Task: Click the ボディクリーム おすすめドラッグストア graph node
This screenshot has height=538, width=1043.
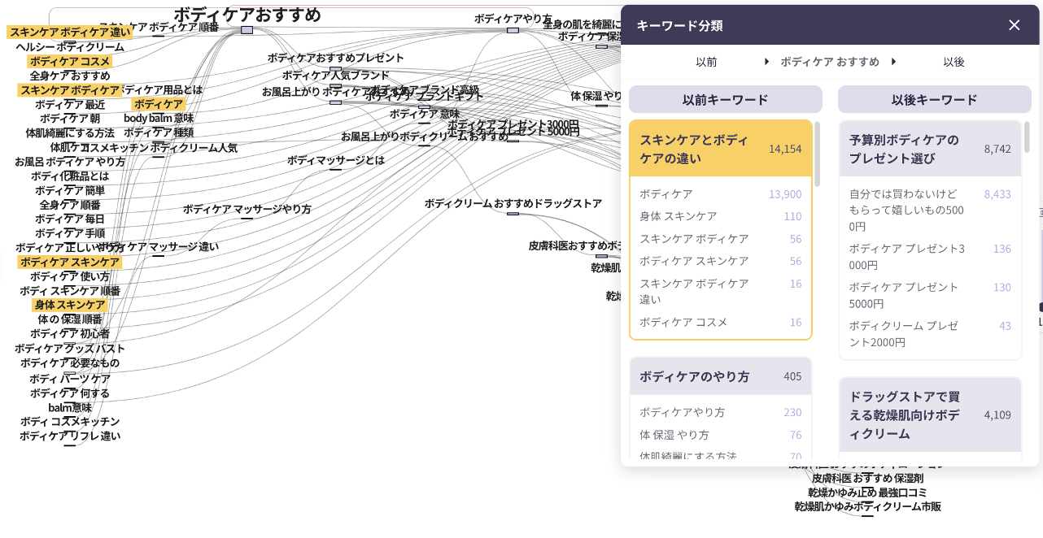Action: point(513,204)
